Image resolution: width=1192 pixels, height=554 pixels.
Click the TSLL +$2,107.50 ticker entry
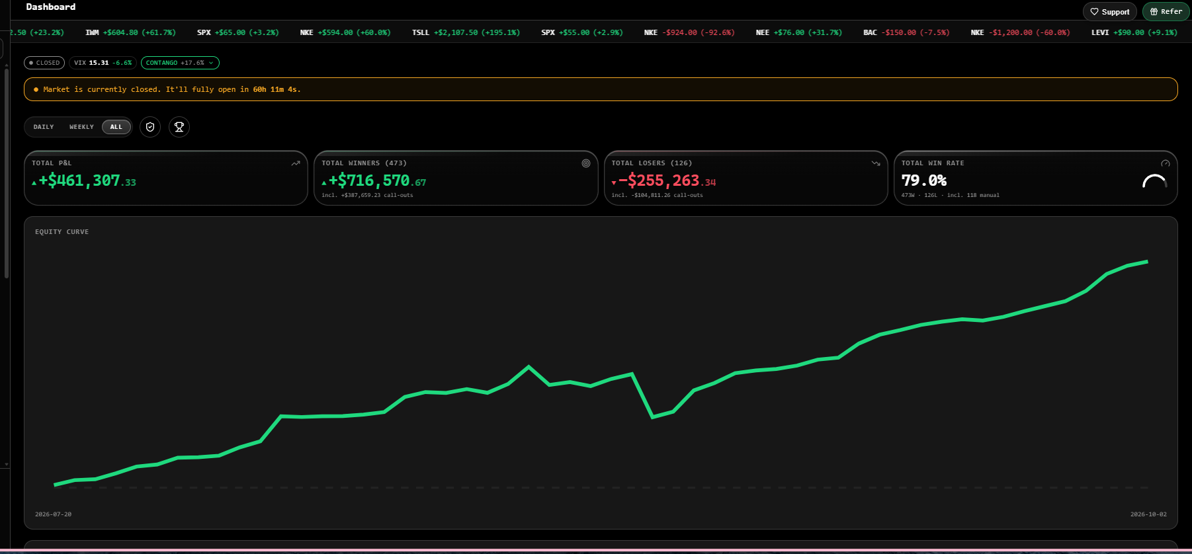[x=466, y=32]
